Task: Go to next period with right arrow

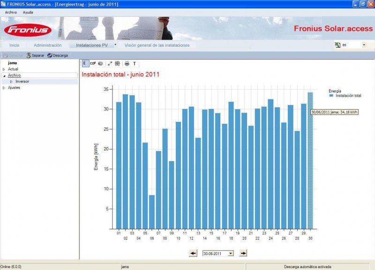Action: click(x=243, y=253)
